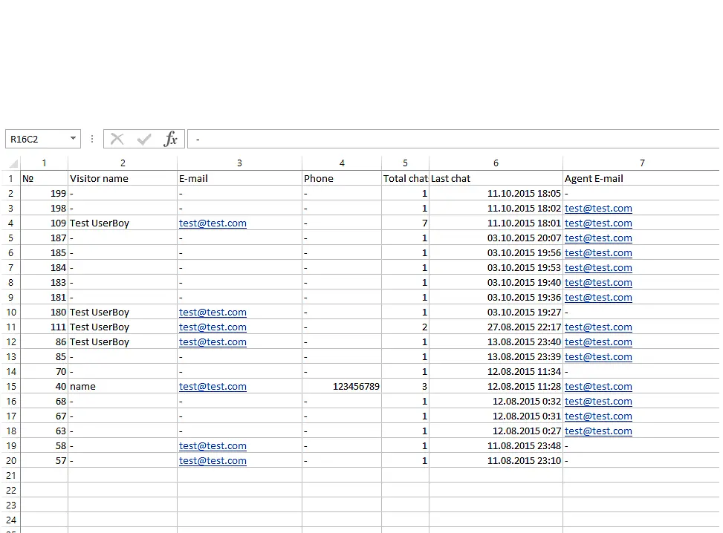Select the "Visitor name" header cell
Image resolution: width=723 pixels, height=533 pixels.
point(122,179)
